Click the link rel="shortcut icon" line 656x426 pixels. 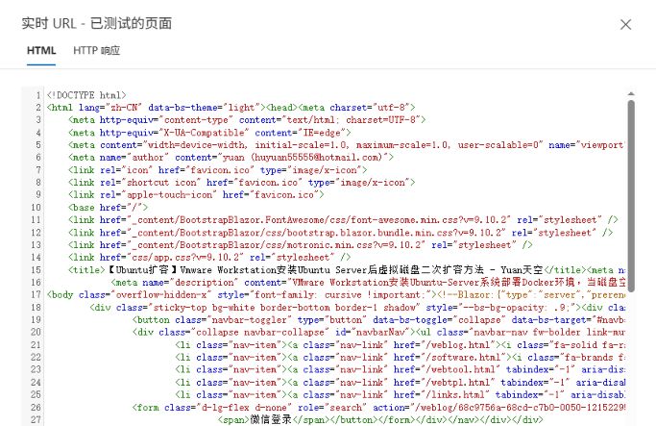point(242,183)
